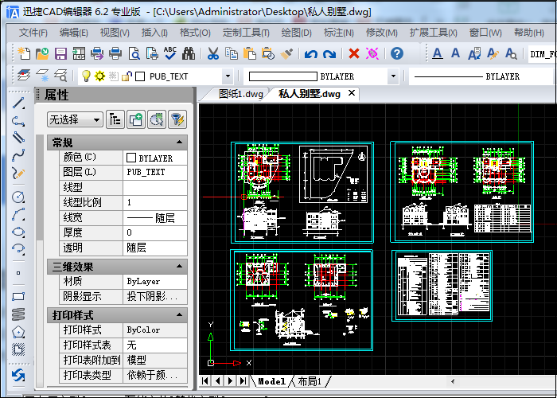Image resolution: width=557 pixels, height=398 pixels.
Task: Open the 文件(F) menu
Action: pyautogui.click(x=33, y=33)
